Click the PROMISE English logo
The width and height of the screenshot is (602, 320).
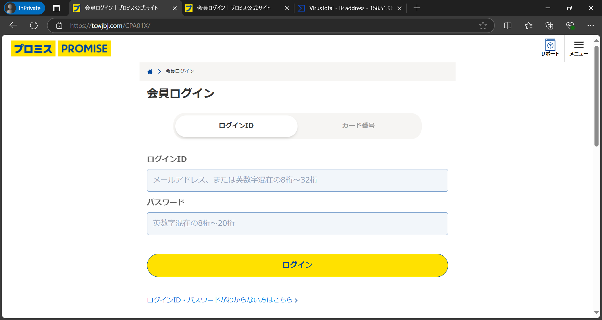point(84,49)
